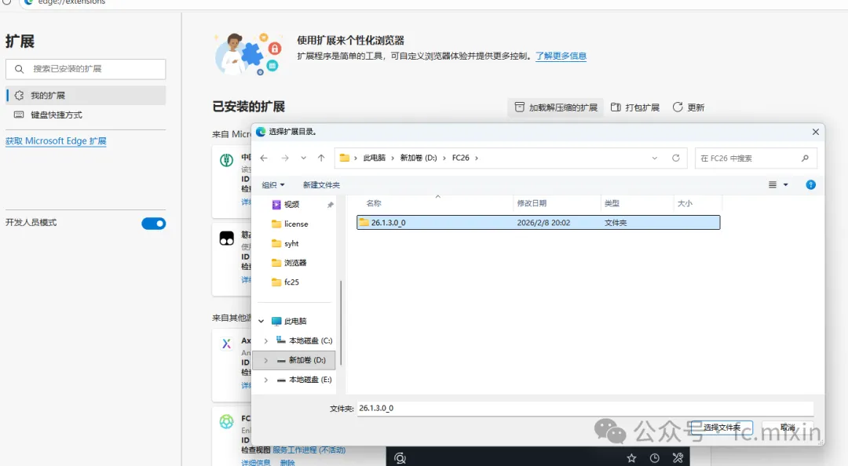The width and height of the screenshot is (848, 466).
Task: Click the search magnifier in dialog
Action: pyautogui.click(x=805, y=158)
